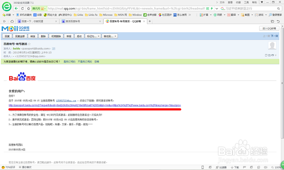The image size is (284, 170).
Task: Click the 进入QQ邮箱 button
Action: click(269, 28)
